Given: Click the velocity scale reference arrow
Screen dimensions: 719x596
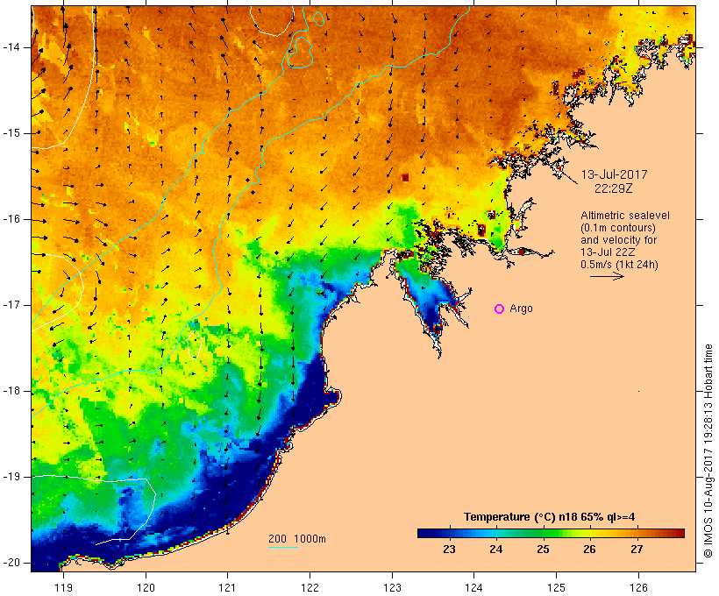Looking at the screenshot, I should point(607,276).
